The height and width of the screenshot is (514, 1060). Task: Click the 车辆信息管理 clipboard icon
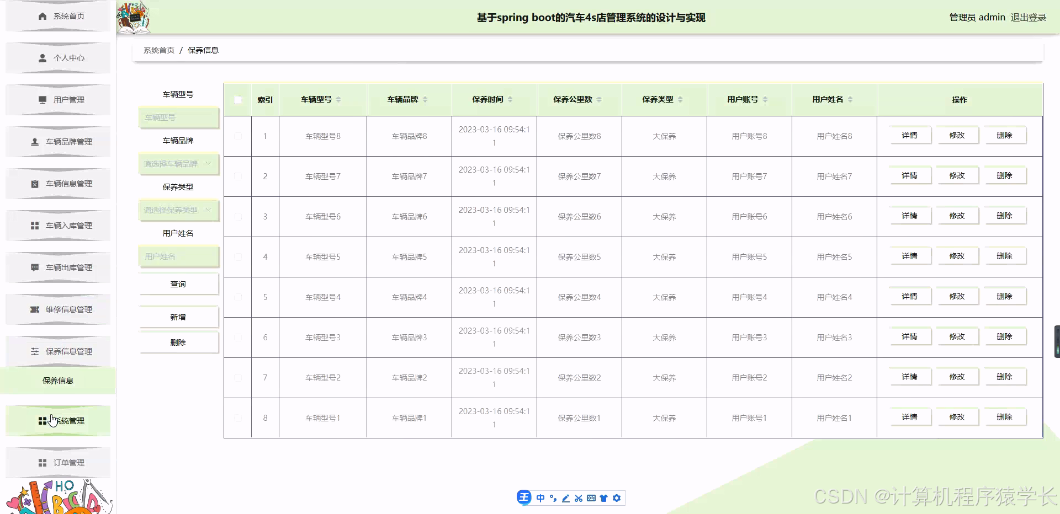point(34,184)
